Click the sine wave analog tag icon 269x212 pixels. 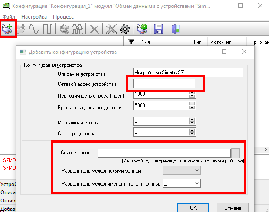point(34,29)
